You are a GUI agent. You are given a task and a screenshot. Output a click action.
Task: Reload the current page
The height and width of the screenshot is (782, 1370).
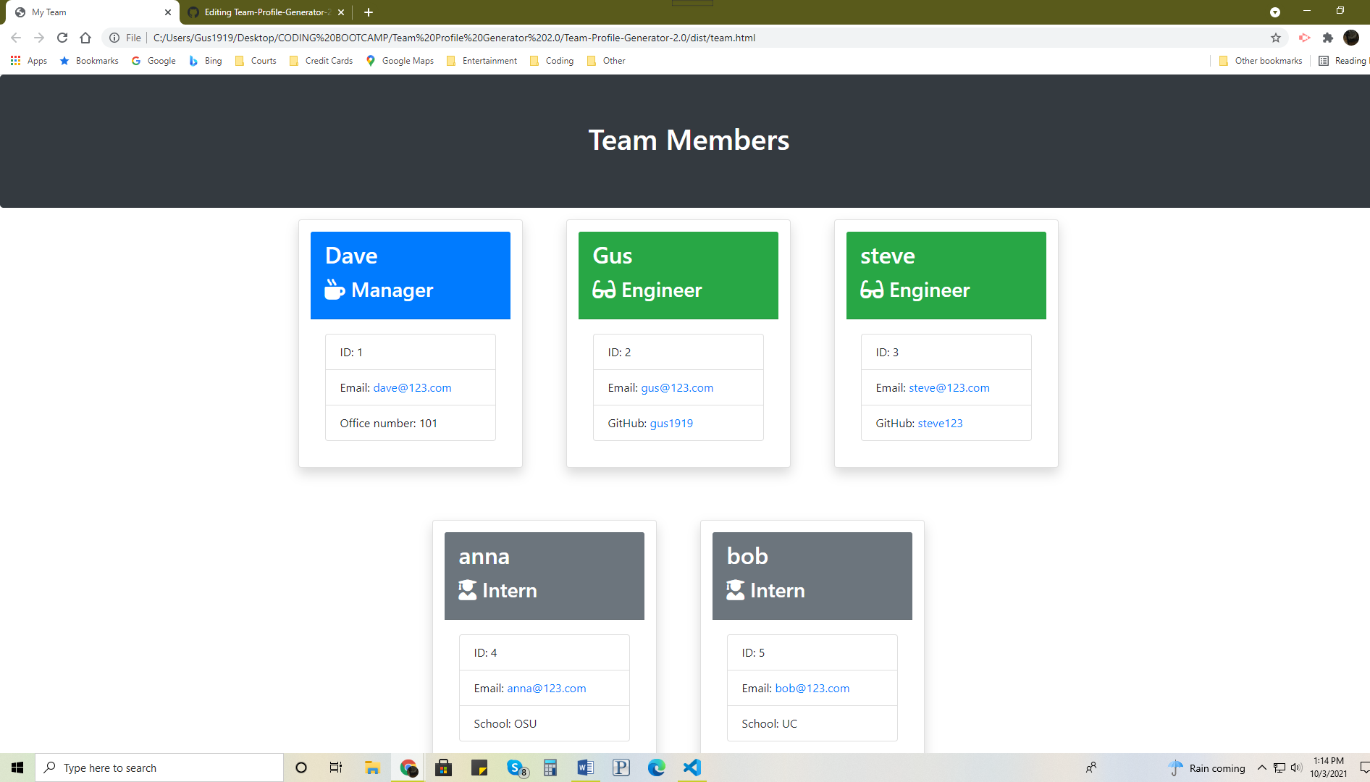[62, 38]
